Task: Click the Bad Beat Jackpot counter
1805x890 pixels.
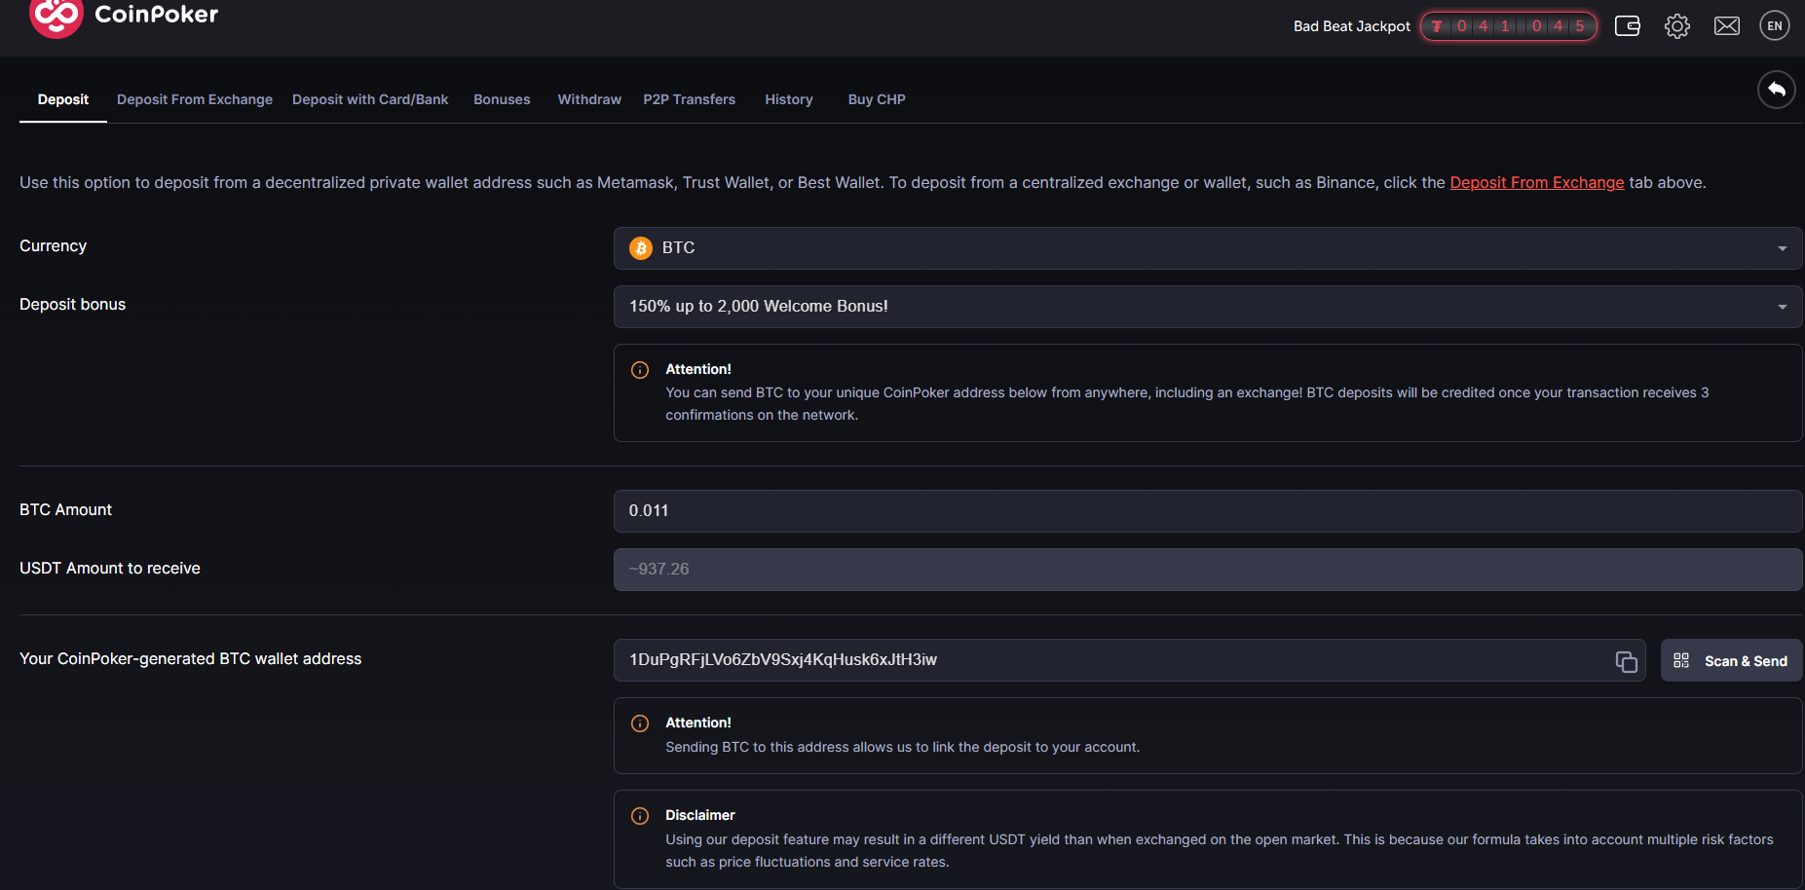Action: tap(1509, 26)
